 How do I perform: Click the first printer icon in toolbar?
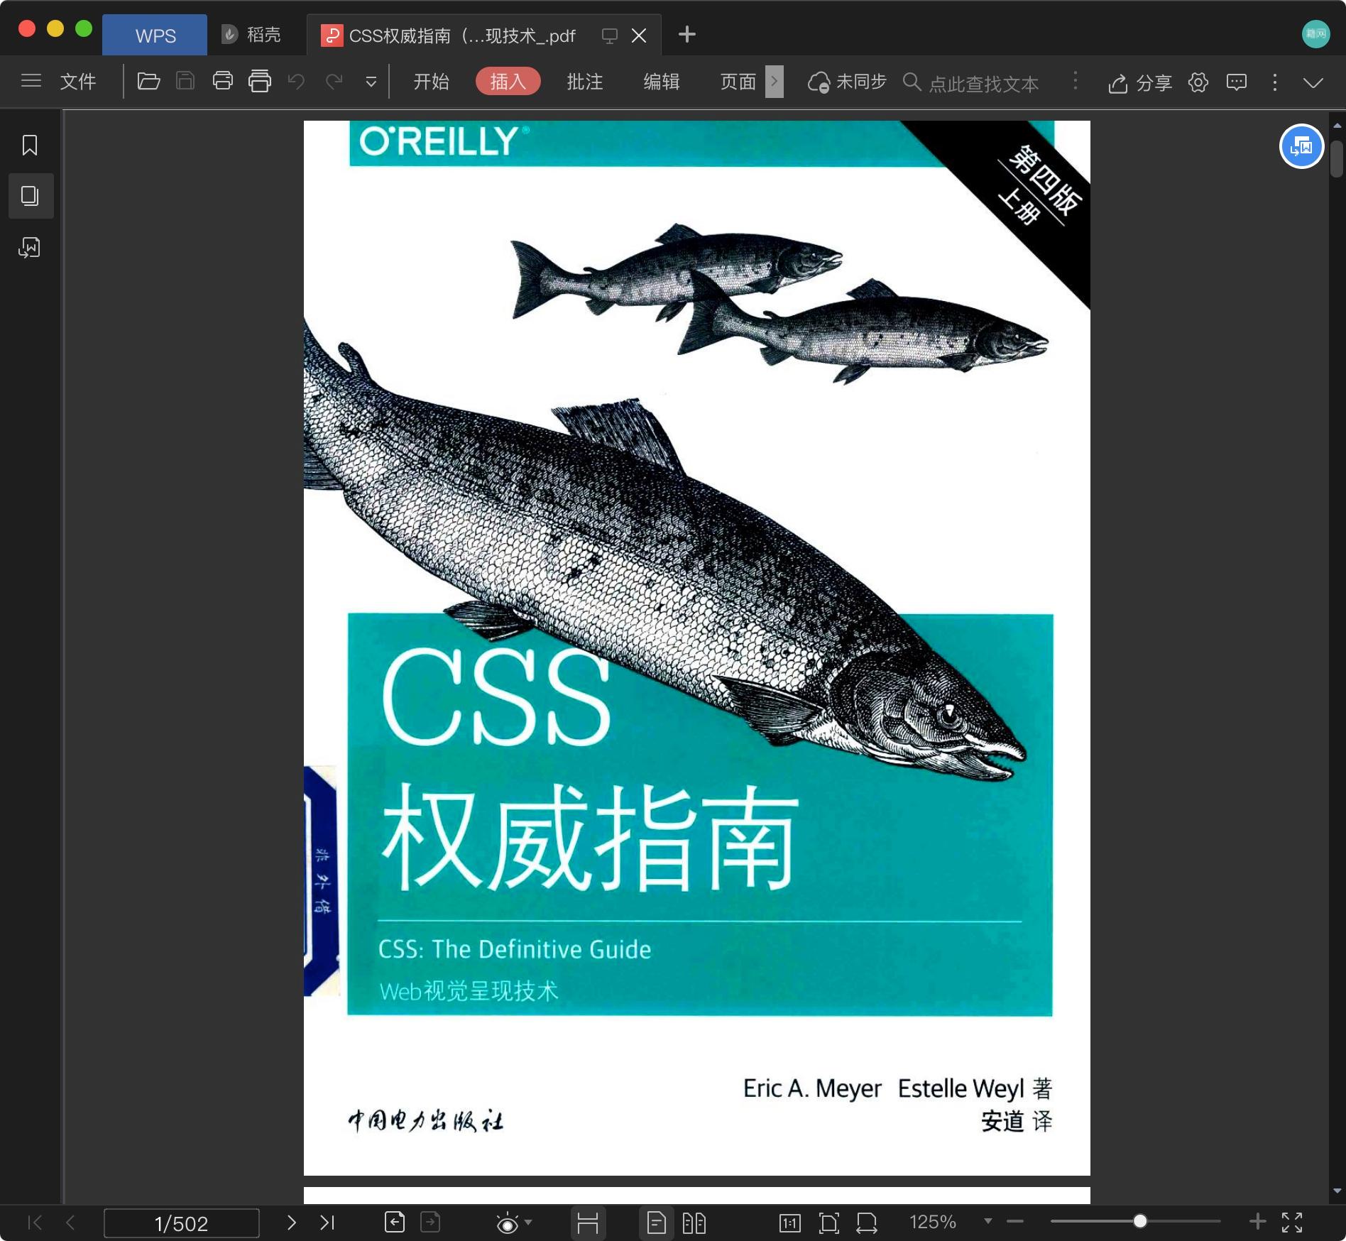click(x=223, y=81)
